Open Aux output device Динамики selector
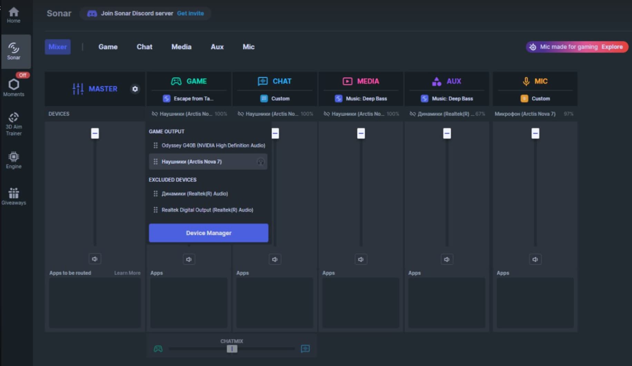 pyautogui.click(x=447, y=114)
